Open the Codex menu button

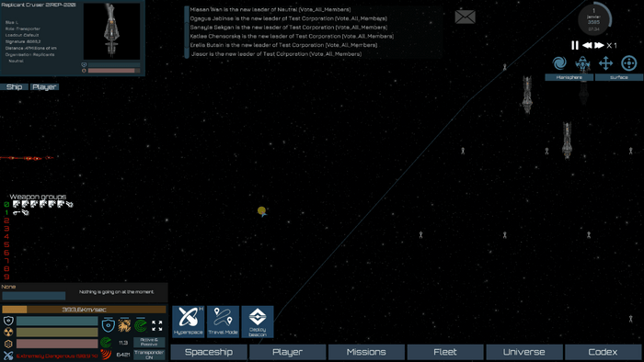tap(603, 352)
